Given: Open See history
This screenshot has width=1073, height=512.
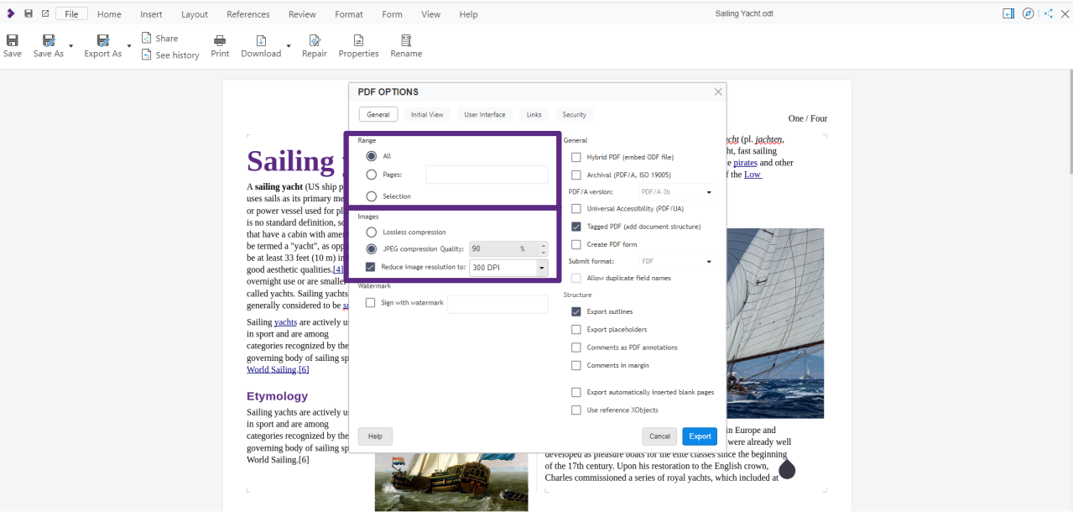Looking at the screenshot, I should (170, 55).
